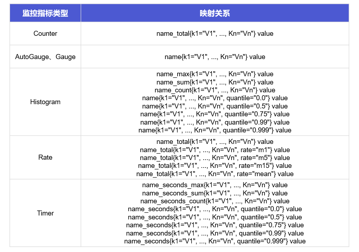Click Histogram line with quantile="0.999"
The height and width of the screenshot is (252, 359).
tap(215, 130)
